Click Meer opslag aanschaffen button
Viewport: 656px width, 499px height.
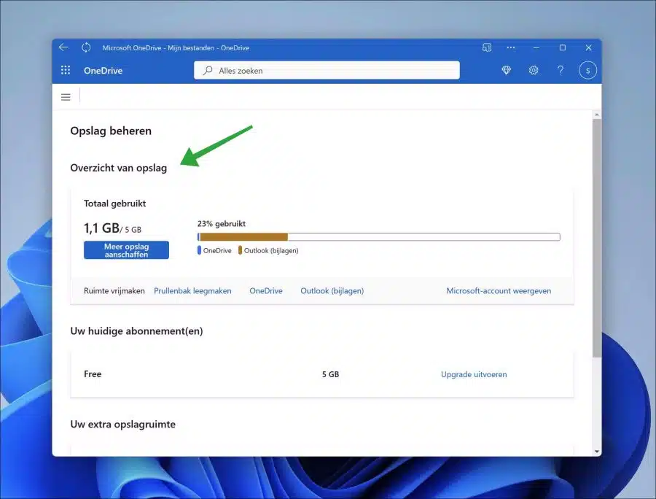pyautogui.click(x=126, y=250)
